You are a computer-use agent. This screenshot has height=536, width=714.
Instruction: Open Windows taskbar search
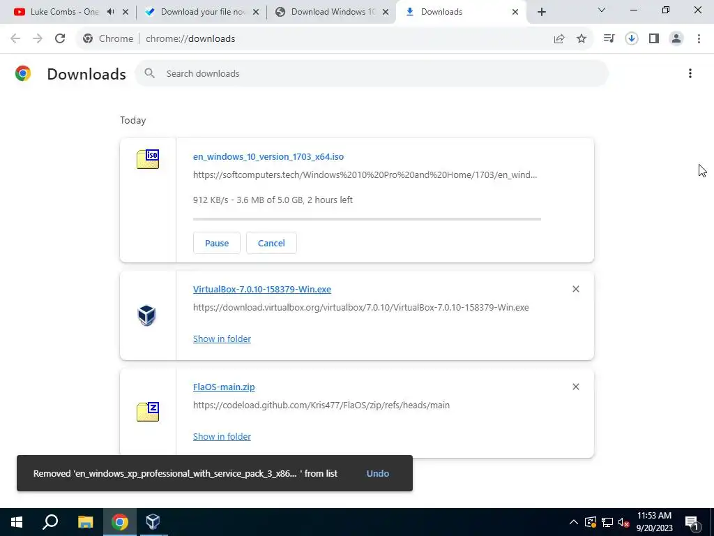[x=50, y=522]
